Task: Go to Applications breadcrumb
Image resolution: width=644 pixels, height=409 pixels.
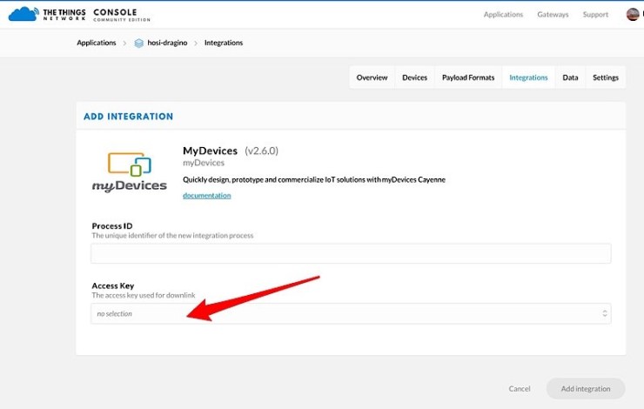Action: coord(97,43)
